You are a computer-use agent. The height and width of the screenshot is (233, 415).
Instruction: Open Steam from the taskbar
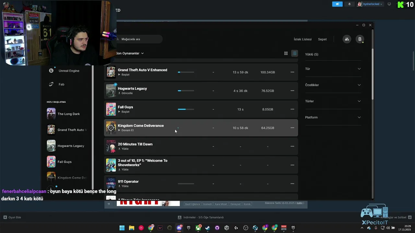[207, 228]
